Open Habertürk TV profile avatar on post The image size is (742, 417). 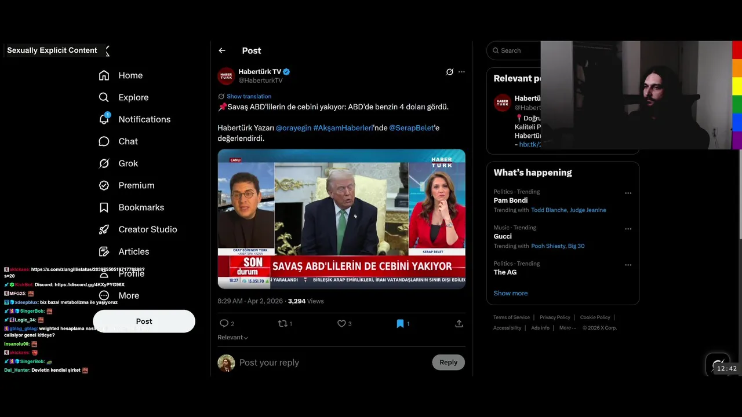[226, 76]
